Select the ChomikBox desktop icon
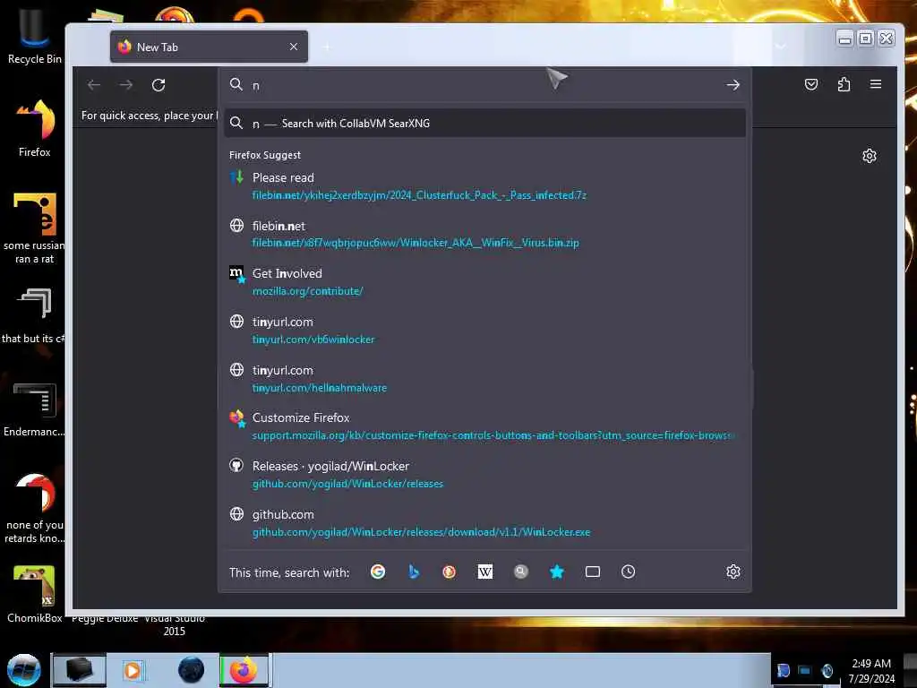The width and height of the screenshot is (917, 688). (35, 594)
